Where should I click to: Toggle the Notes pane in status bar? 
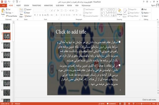[101, 104]
